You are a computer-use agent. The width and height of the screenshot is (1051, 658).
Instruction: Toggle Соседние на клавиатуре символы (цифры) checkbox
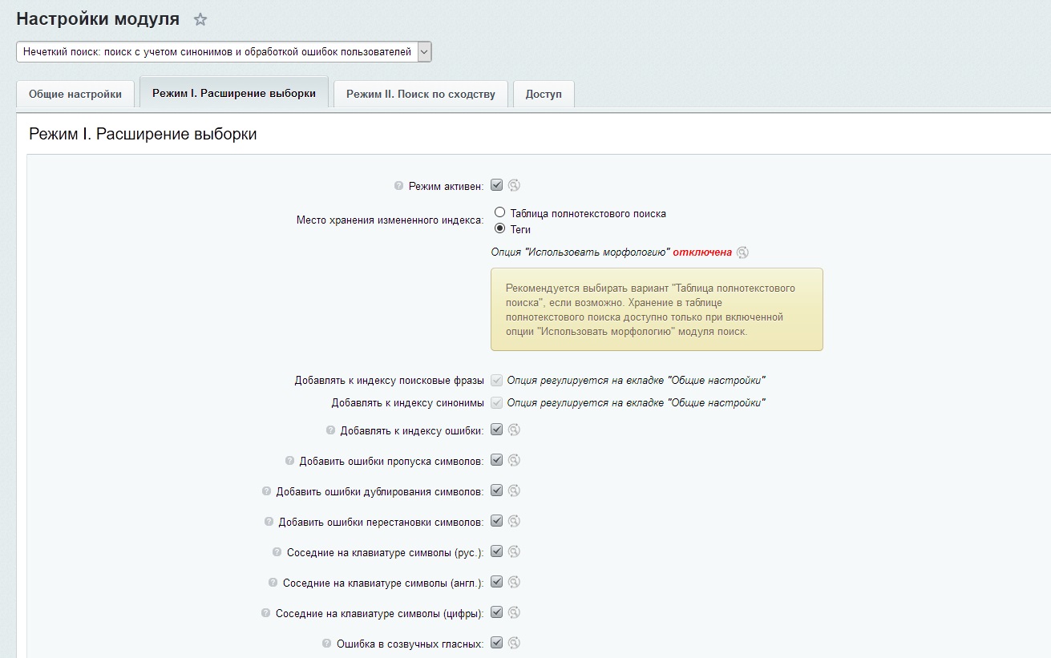[496, 612]
